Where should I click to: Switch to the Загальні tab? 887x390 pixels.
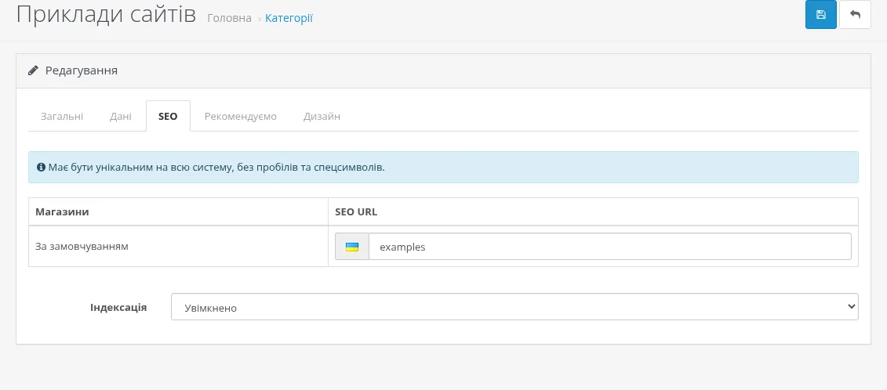click(x=62, y=117)
